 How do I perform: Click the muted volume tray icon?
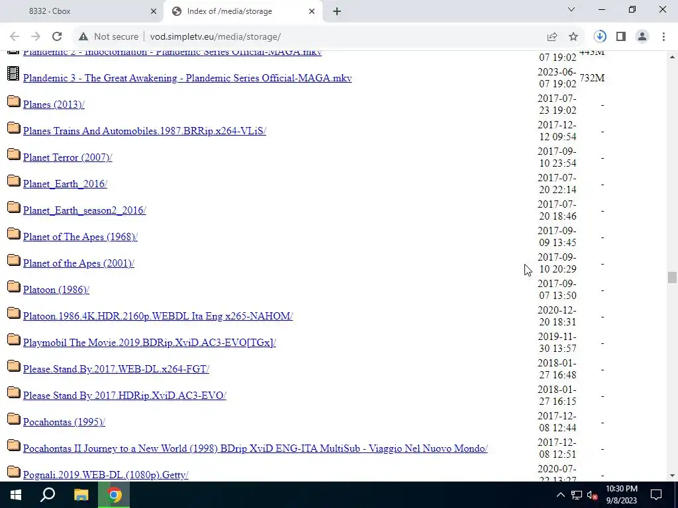[x=592, y=495]
